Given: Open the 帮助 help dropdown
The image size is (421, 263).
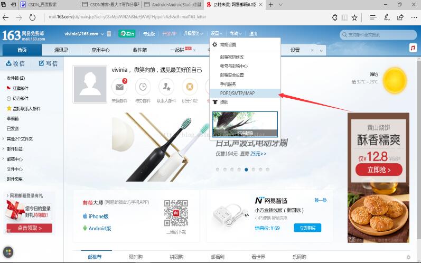Looking at the screenshot, I should point(236,34).
